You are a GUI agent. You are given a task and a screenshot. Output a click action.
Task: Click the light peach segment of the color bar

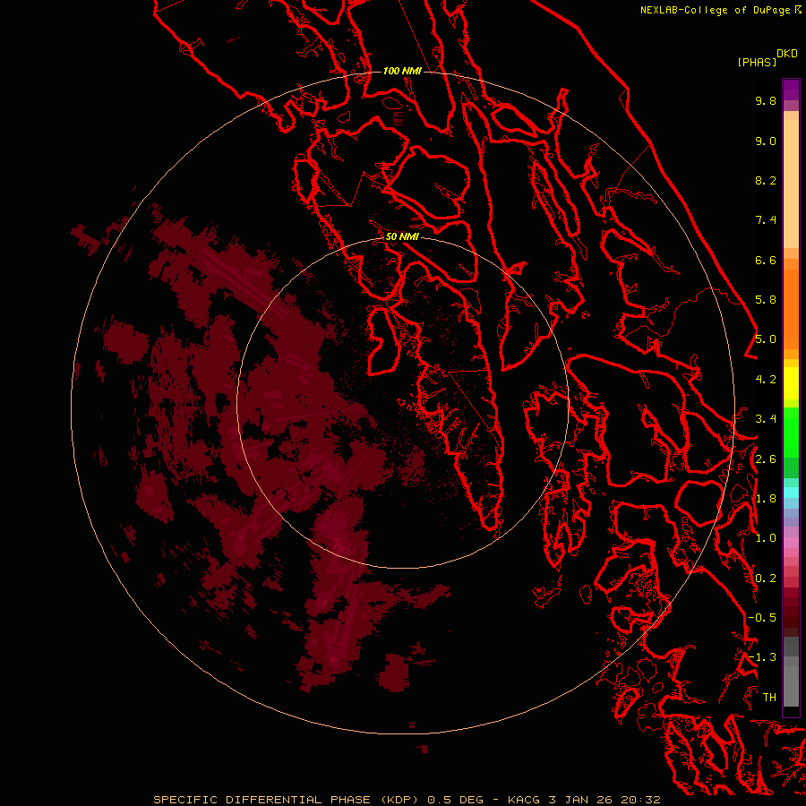pyautogui.click(x=791, y=183)
